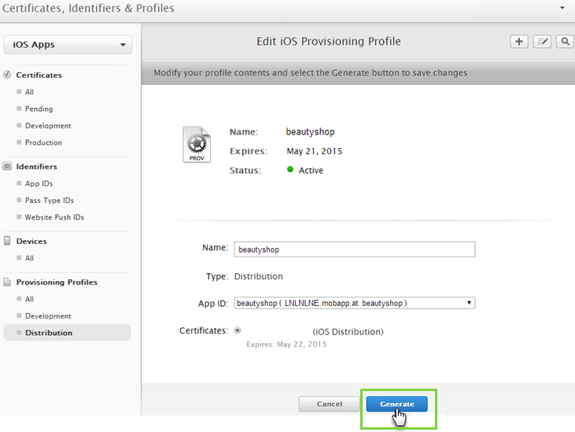Click the search magnifier icon
575x432 pixels.
[x=564, y=42]
